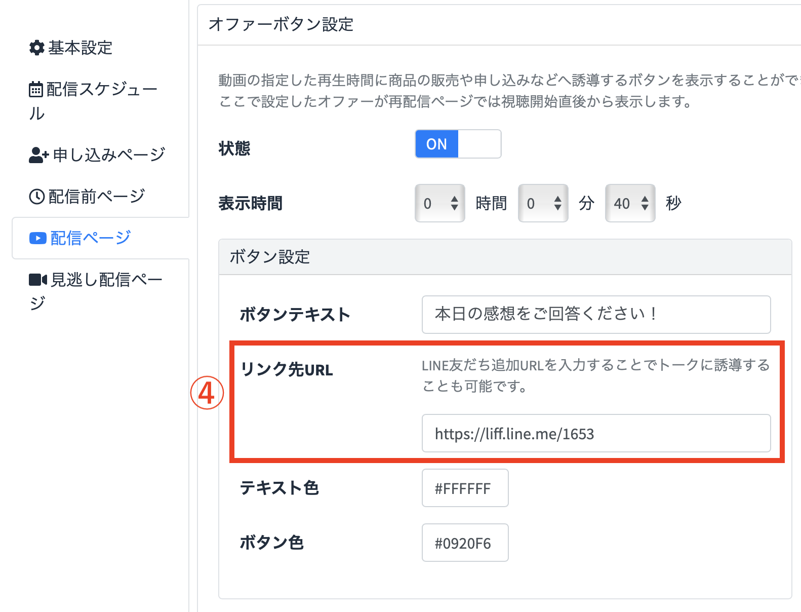The width and height of the screenshot is (801, 612).
Task: Click the オファーボタン設定 heading
Action: [281, 24]
